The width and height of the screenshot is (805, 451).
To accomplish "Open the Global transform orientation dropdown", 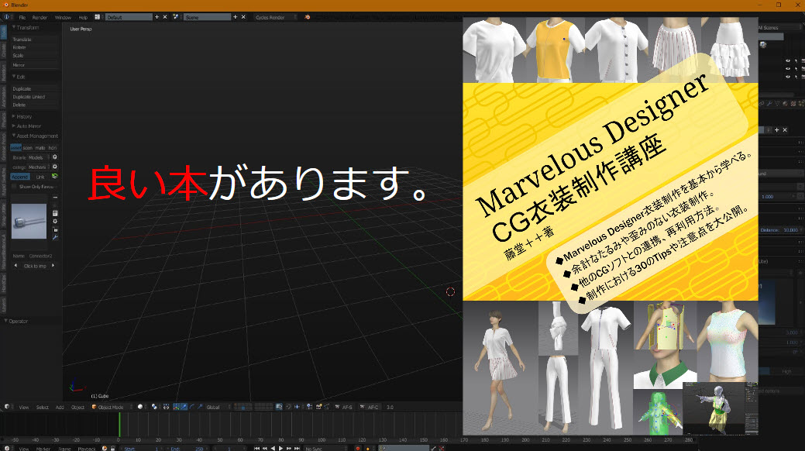I will tap(217, 408).
